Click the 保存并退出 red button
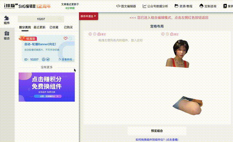Viewport: 233px width, 142px height. click(88, 16)
